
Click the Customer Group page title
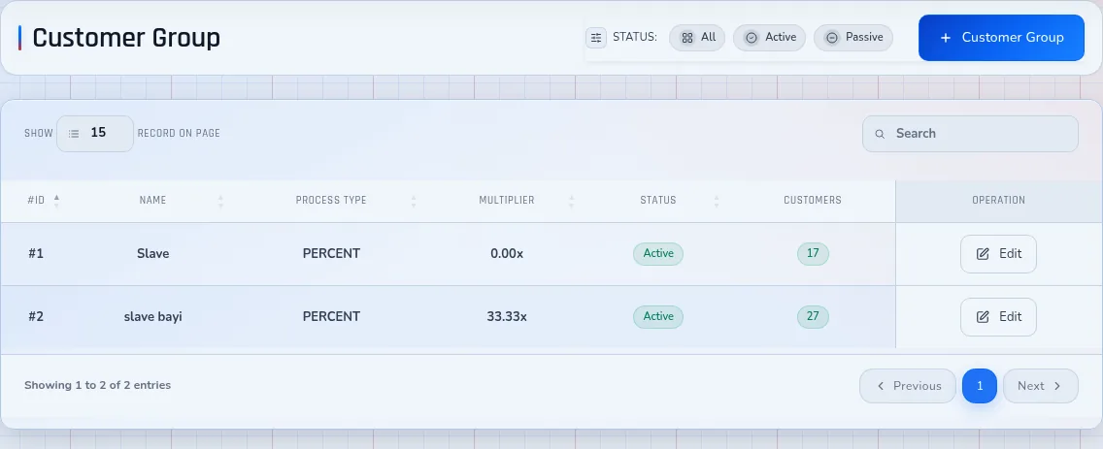pyautogui.click(x=126, y=38)
